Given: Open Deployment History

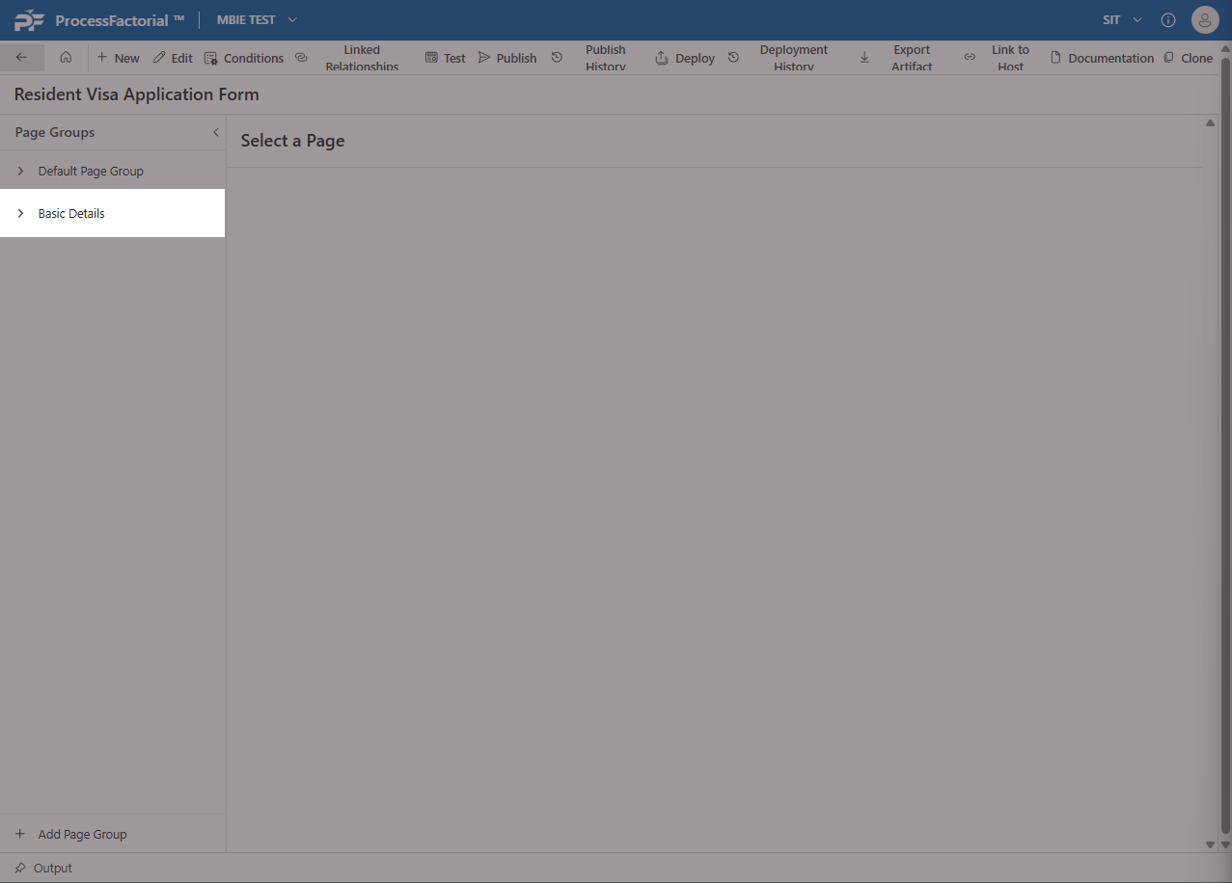Looking at the screenshot, I should [781, 58].
